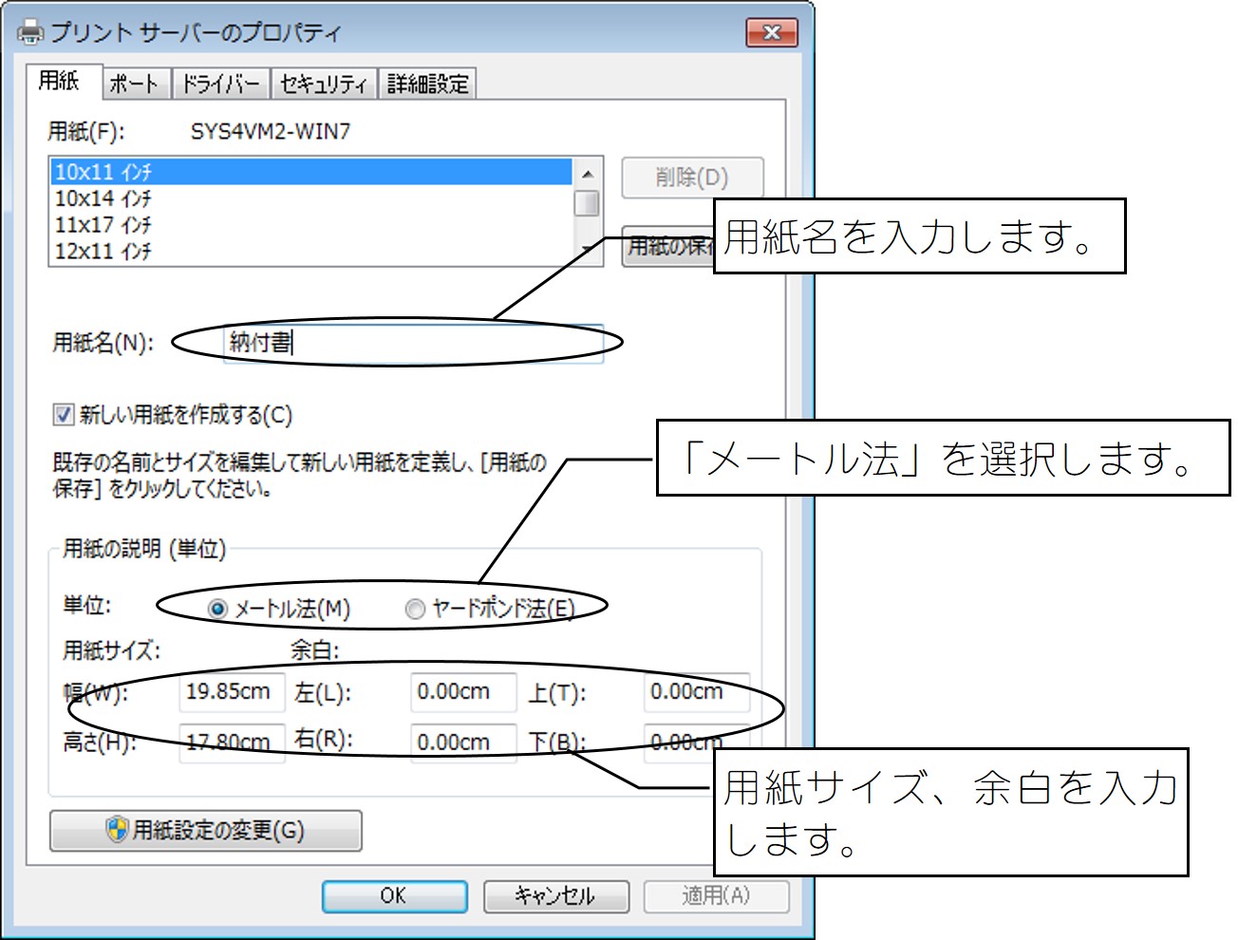Screen dimensions: 1238x940
Task: Click the shield icon on 用紙設定の変更 button
Action: click(116, 830)
